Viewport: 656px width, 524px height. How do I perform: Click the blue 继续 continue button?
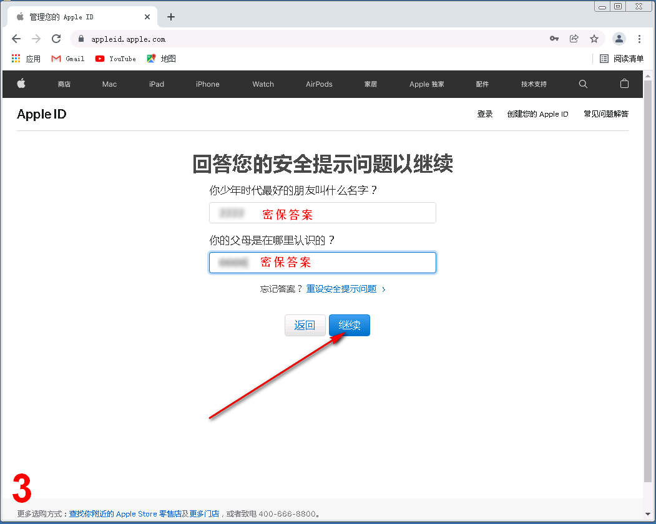(350, 325)
